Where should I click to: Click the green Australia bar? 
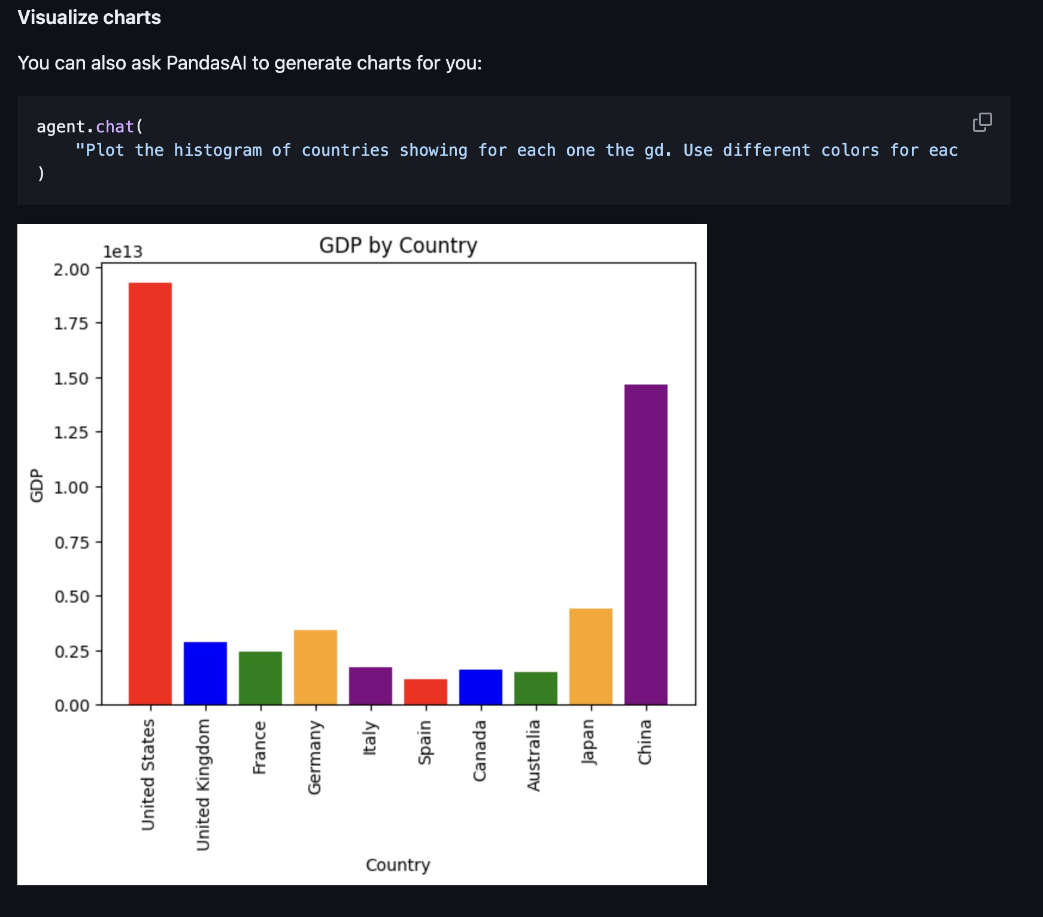coord(536,688)
